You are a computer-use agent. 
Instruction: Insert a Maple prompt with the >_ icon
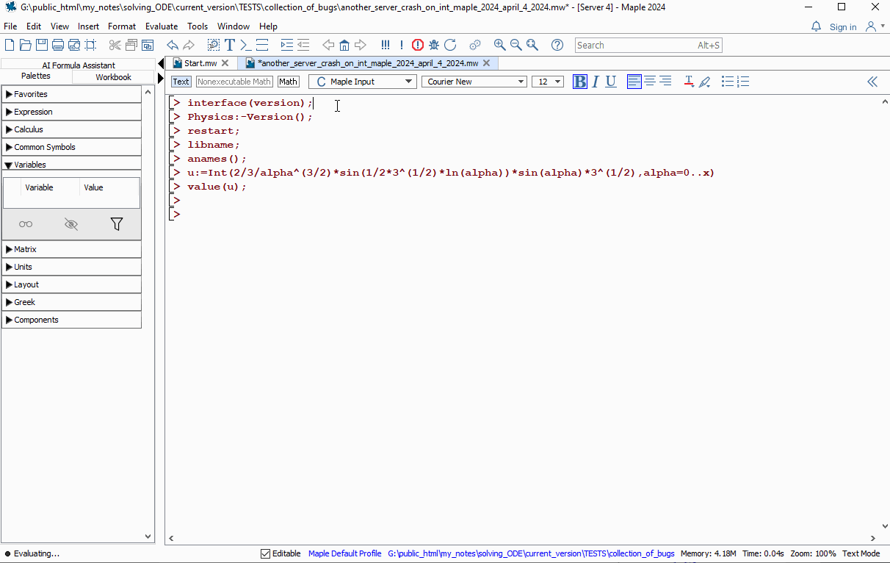pos(246,45)
